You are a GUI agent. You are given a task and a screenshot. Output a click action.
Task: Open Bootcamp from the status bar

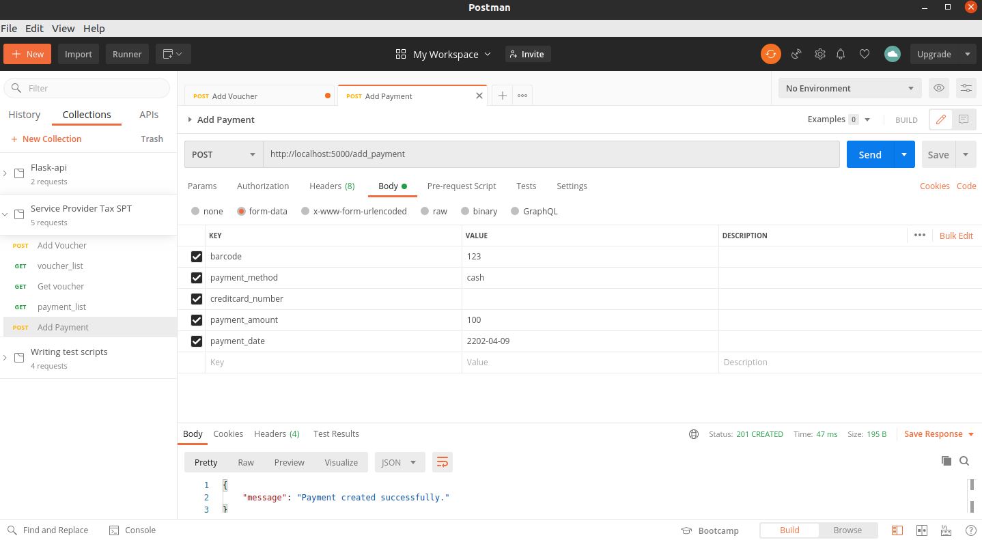point(710,530)
